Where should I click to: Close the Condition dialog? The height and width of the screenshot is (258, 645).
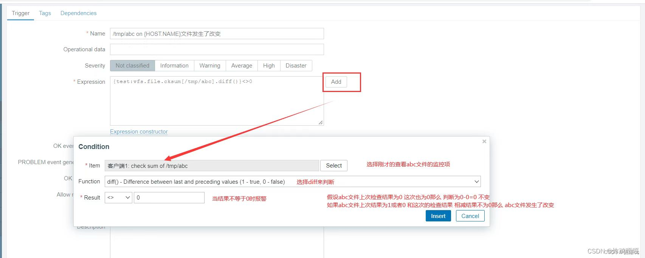pyautogui.click(x=484, y=141)
